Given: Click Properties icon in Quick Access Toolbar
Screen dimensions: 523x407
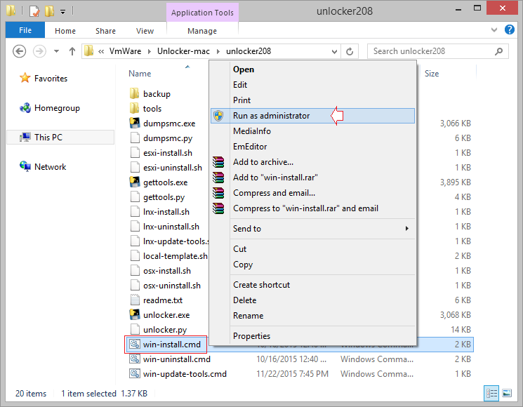Looking at the screenshot, I should pyautogui.click(x=34, y=11).
